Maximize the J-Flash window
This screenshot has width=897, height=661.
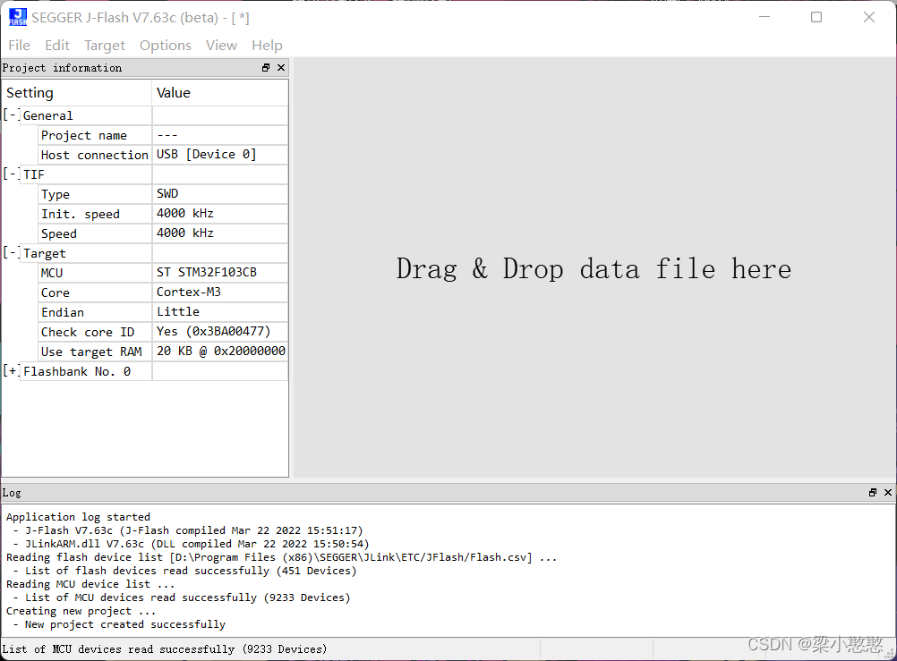tap(816, 17)
